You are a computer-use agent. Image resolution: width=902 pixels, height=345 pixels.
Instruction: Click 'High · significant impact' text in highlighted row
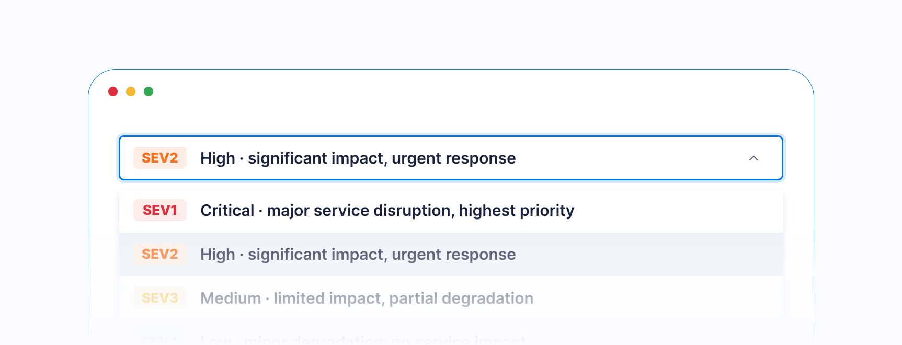click(x=292, y=254)
